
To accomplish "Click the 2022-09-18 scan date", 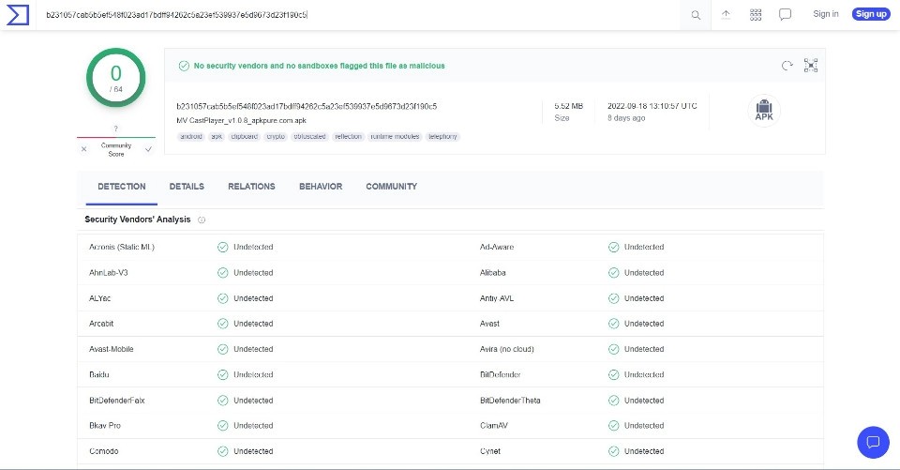I will coord(652,106).
